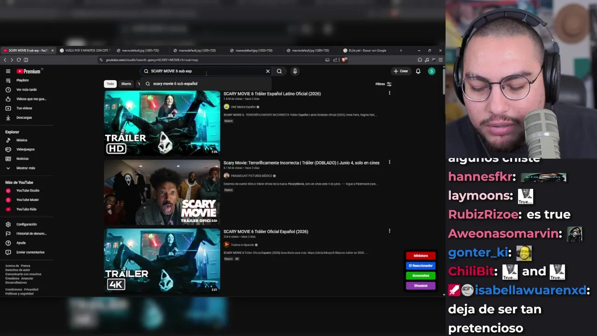This screenshot has width=597, height=336.
Task: Open title 'SCARY MOVIE 6 Tráiler Español Latino Oficial'
Action: point(272,94)
